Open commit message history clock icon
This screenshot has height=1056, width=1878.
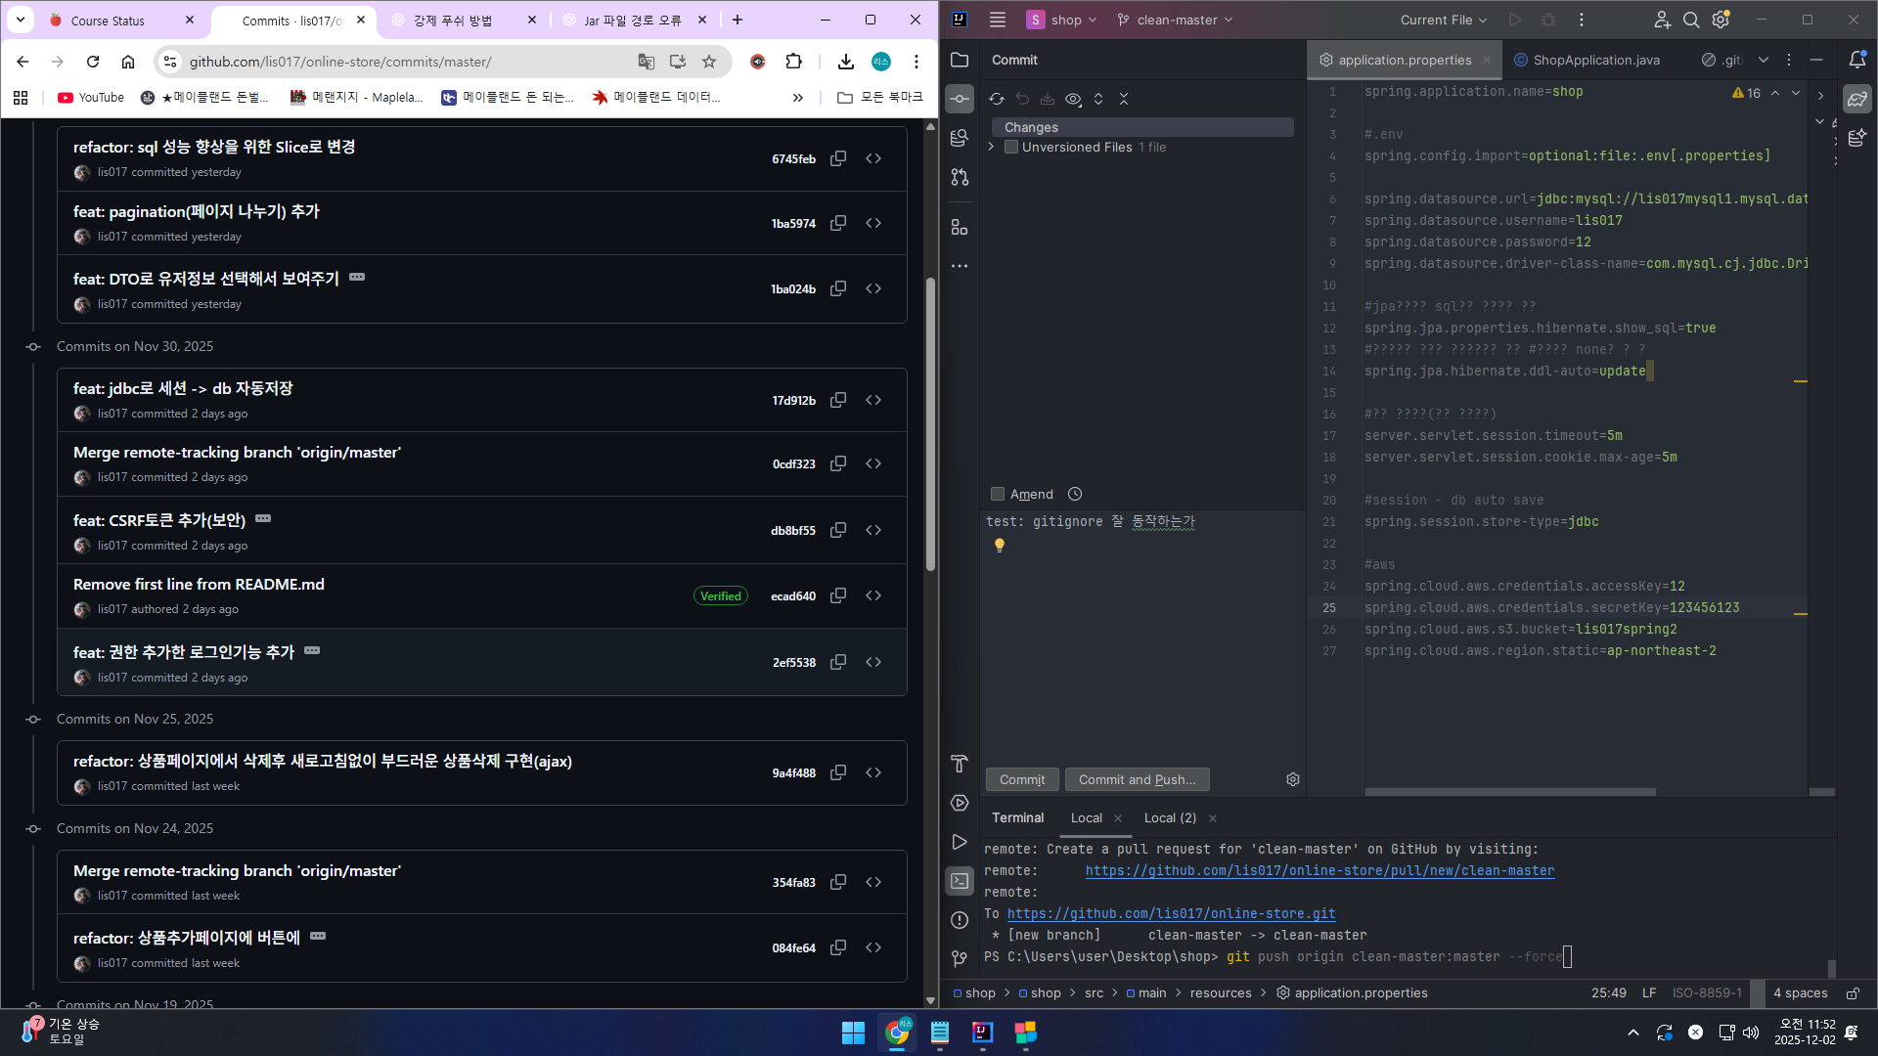coord(1075,494)
